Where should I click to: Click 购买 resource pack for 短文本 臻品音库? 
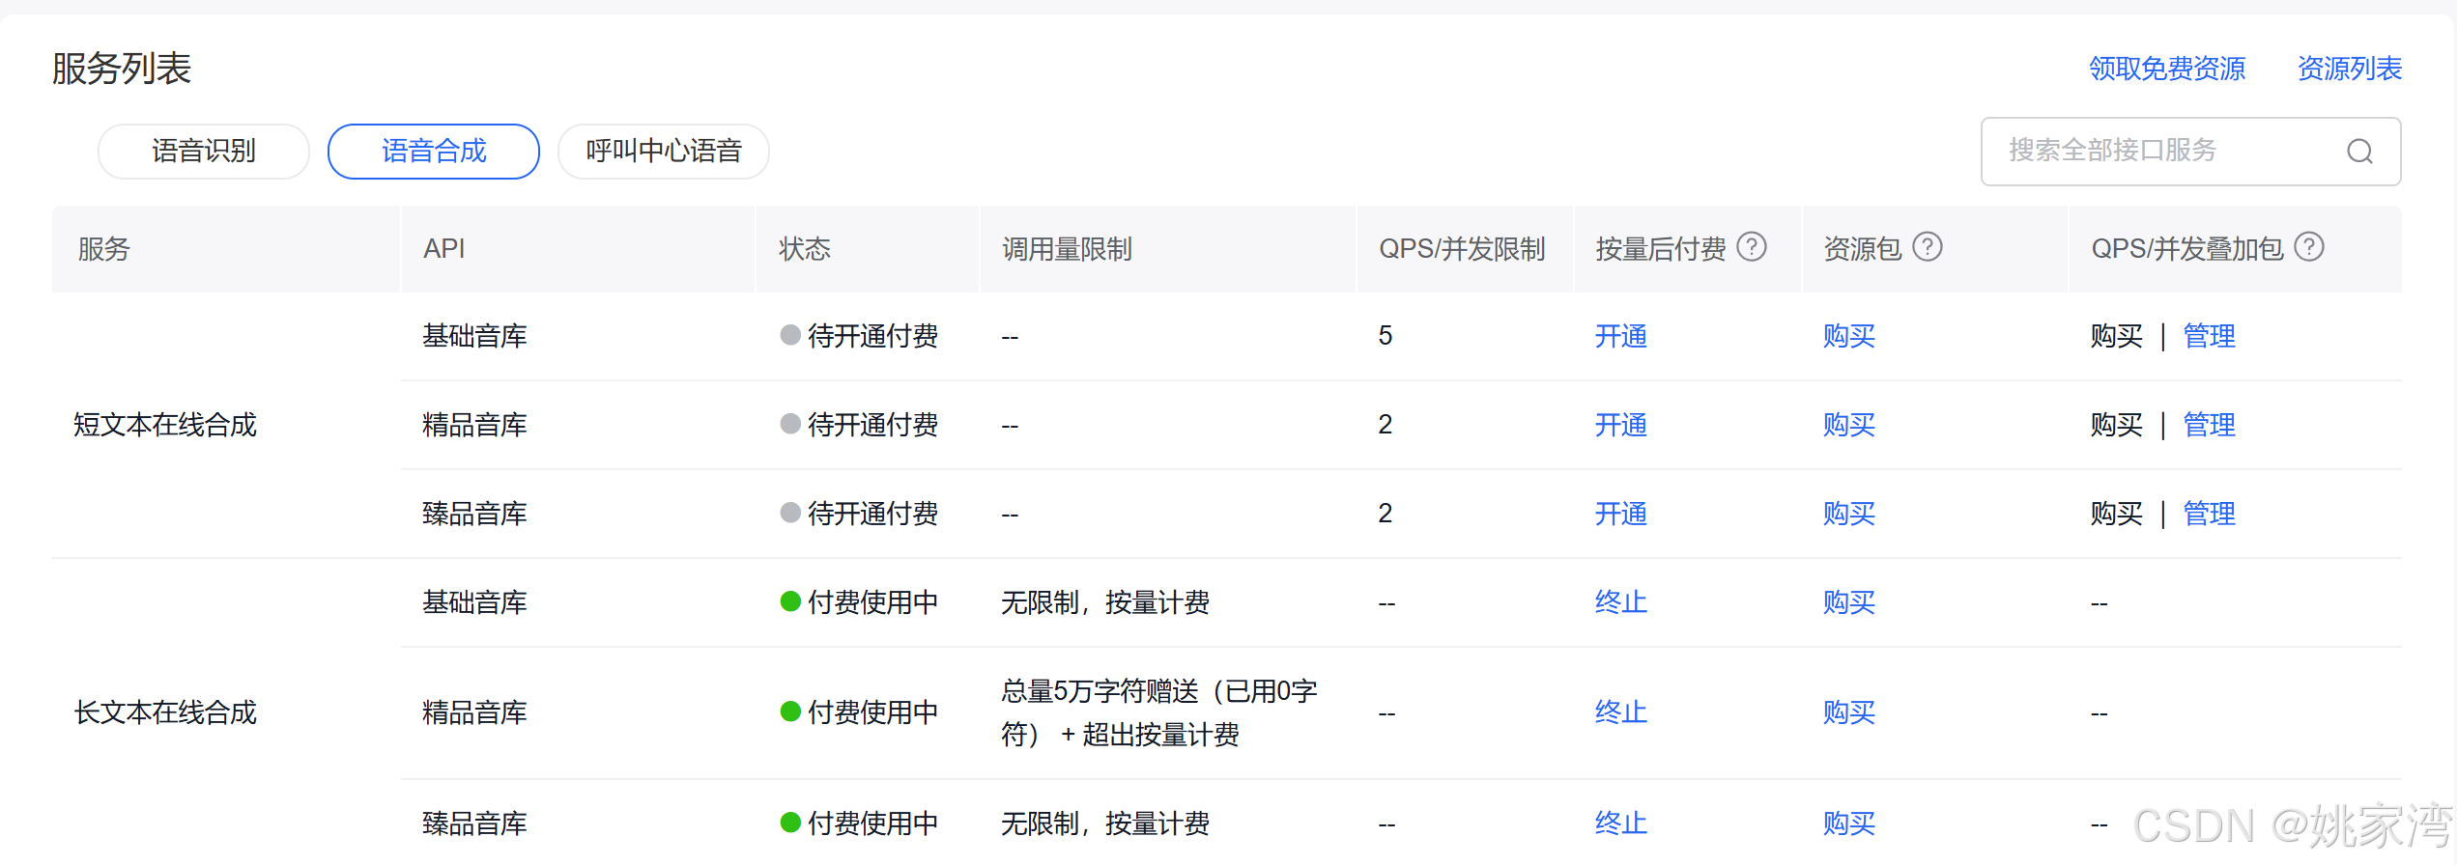(x=1848, y=514)
